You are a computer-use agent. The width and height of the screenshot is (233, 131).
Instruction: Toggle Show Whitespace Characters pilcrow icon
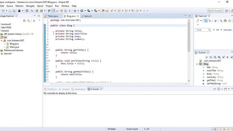click(x=70, y=11)
